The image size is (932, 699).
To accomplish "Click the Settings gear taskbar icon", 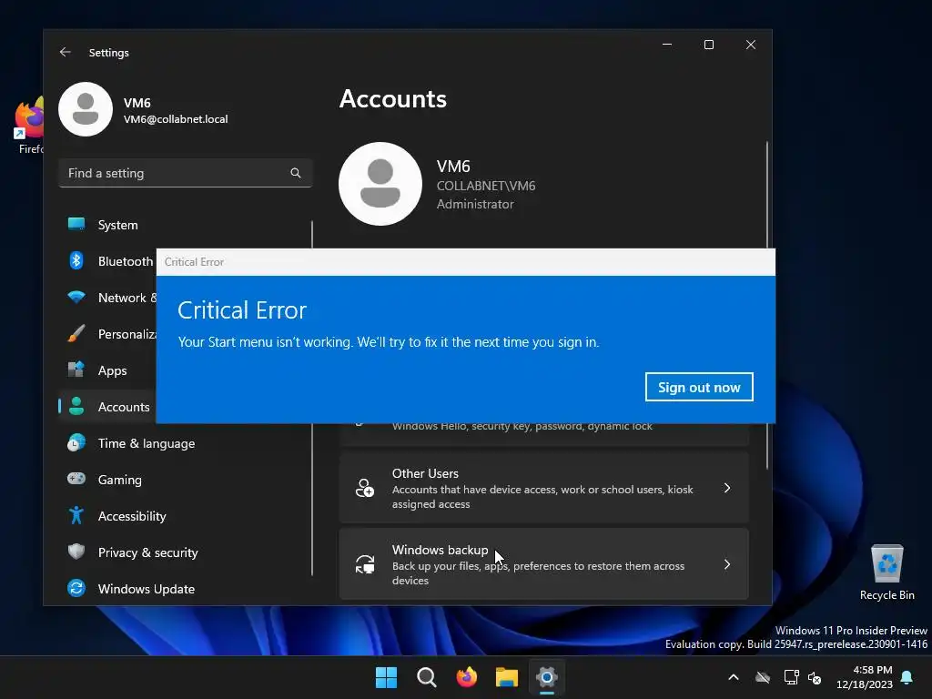I will (547, 677).
